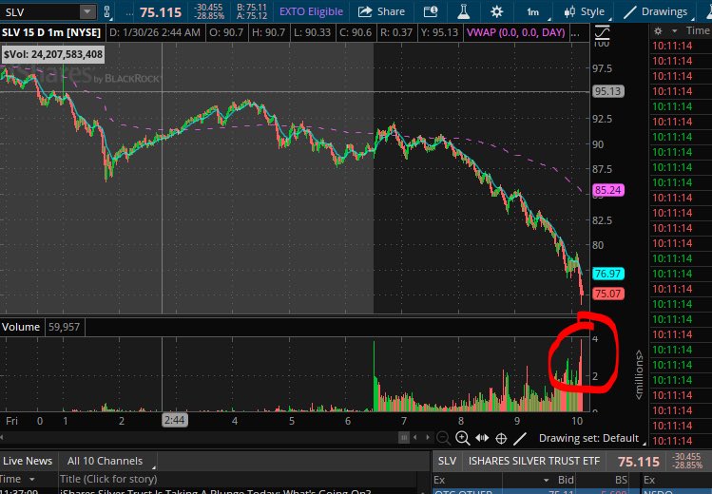The width and height of the screenshot is (712, 494).
Task: Open chart settings gear icon
Action: 497,11
